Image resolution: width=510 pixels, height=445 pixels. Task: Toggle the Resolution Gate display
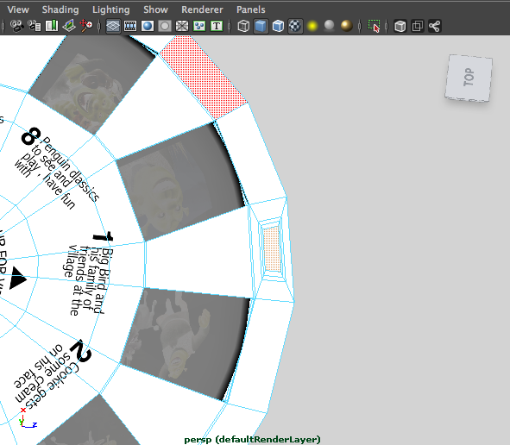click(x=148, y=26)
